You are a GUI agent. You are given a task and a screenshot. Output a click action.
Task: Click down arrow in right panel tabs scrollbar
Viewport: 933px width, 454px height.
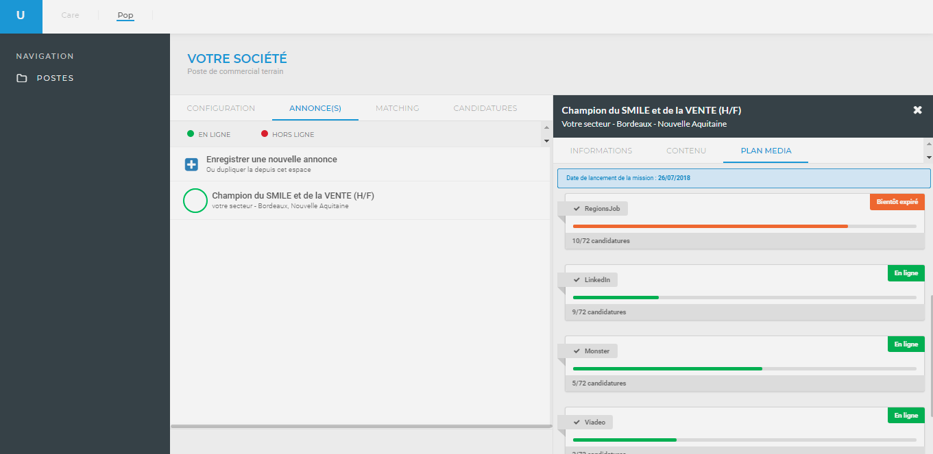click(x=928, y=157)
